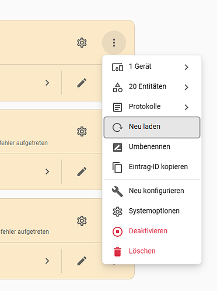Image resolution: width=217 pixels, height=291 pixels.
Task: Expand the chevron arrow in the middle card
Action: click(x=47, y=171)
